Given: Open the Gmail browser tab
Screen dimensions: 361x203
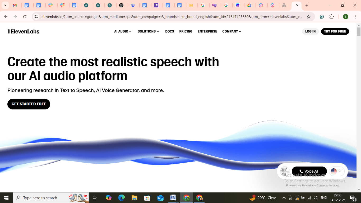Looking at the screenshot, I should point(15,5).
